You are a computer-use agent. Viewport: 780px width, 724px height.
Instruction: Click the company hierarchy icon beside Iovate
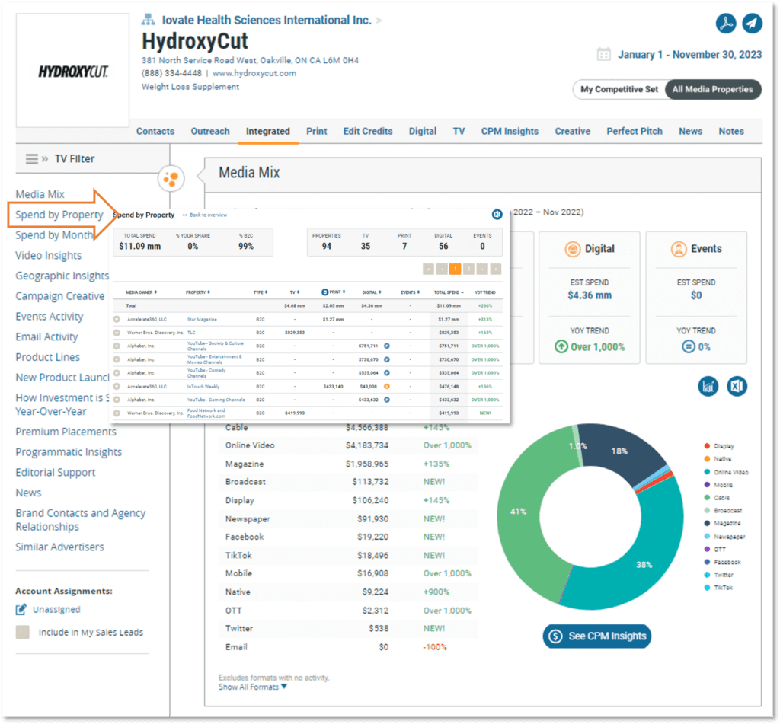point(148,20)
